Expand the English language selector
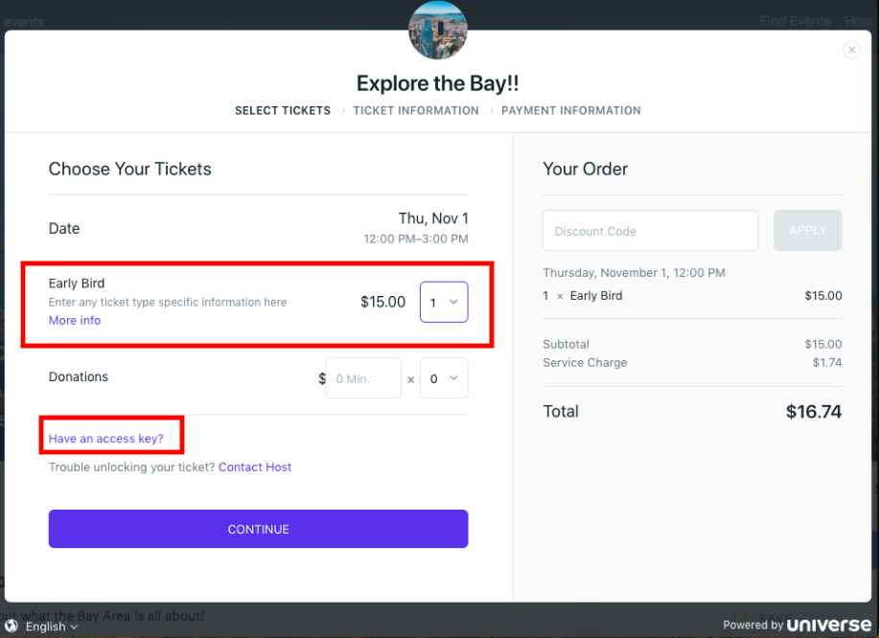 pos(51,627)
